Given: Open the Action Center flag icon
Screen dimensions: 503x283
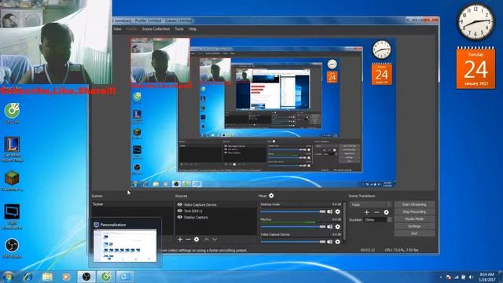Looking at the screenshot, I should click(x=449, y=277).
